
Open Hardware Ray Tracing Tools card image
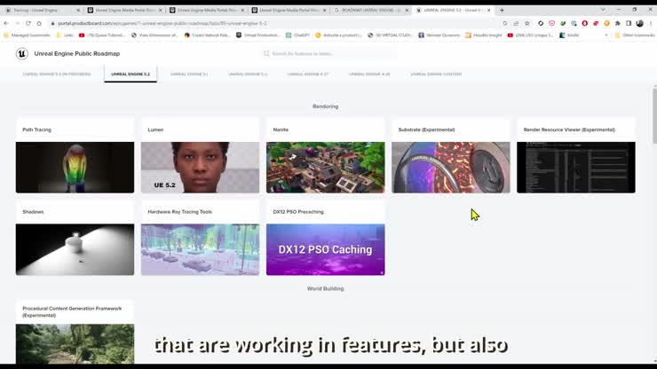(x=200, y=249)
